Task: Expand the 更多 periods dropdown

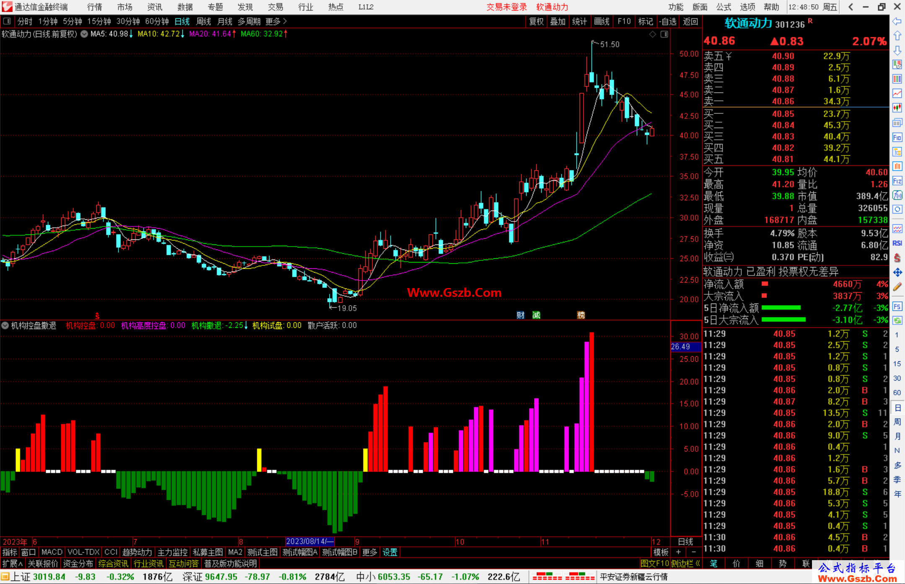Action: [276, 21]
